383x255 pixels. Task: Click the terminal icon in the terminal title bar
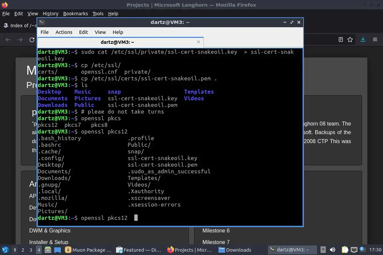[42, 22]
